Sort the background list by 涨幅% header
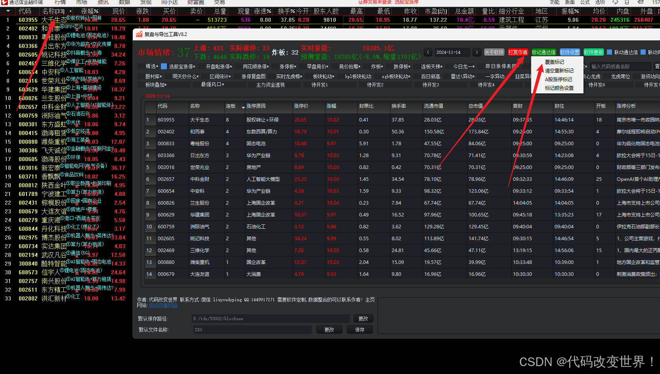The height and width of the screenshot is (374, 660). 90,11
